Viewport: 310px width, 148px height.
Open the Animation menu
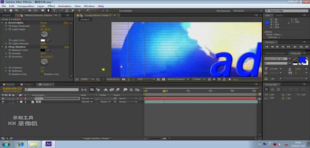[x=65, y=6]
